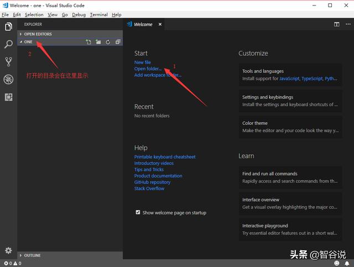Open the Explorer view in activity bar
This screenshot has height=267, width=354.
8,27
